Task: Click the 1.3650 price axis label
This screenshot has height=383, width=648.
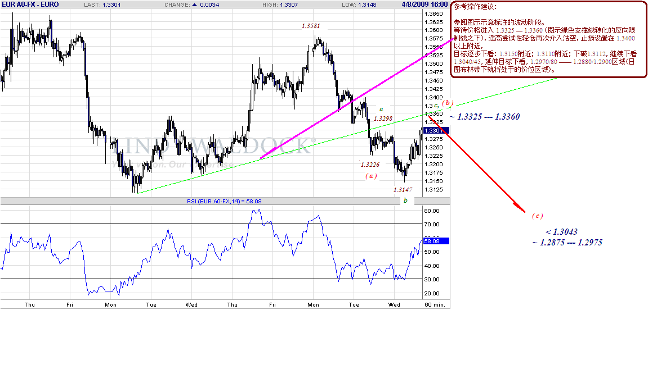Action: pos(434,13)
